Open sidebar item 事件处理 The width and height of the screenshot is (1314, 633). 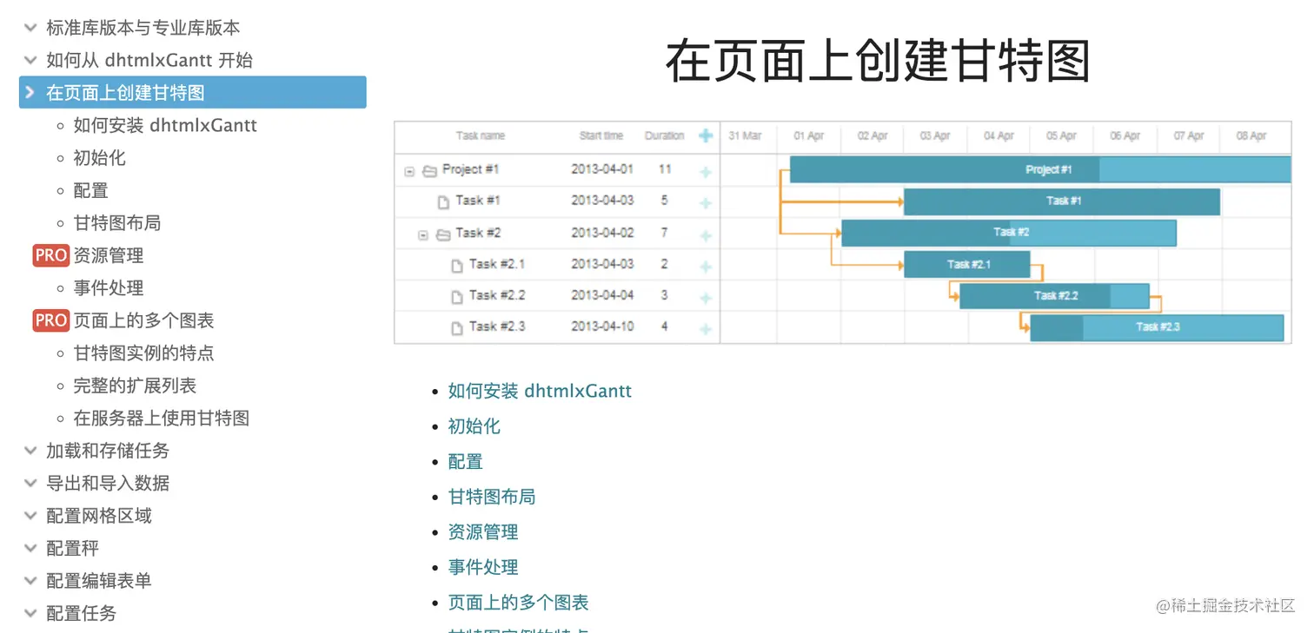pos(109,288)
